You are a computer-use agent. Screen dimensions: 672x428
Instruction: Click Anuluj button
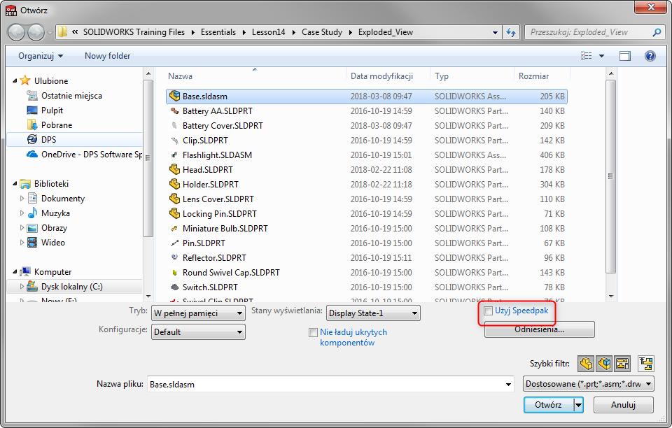pyautogui.click(x=623, y=405)
